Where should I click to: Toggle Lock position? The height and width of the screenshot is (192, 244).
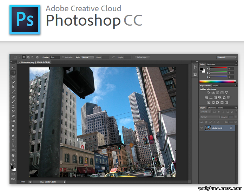tap(214, 122)
